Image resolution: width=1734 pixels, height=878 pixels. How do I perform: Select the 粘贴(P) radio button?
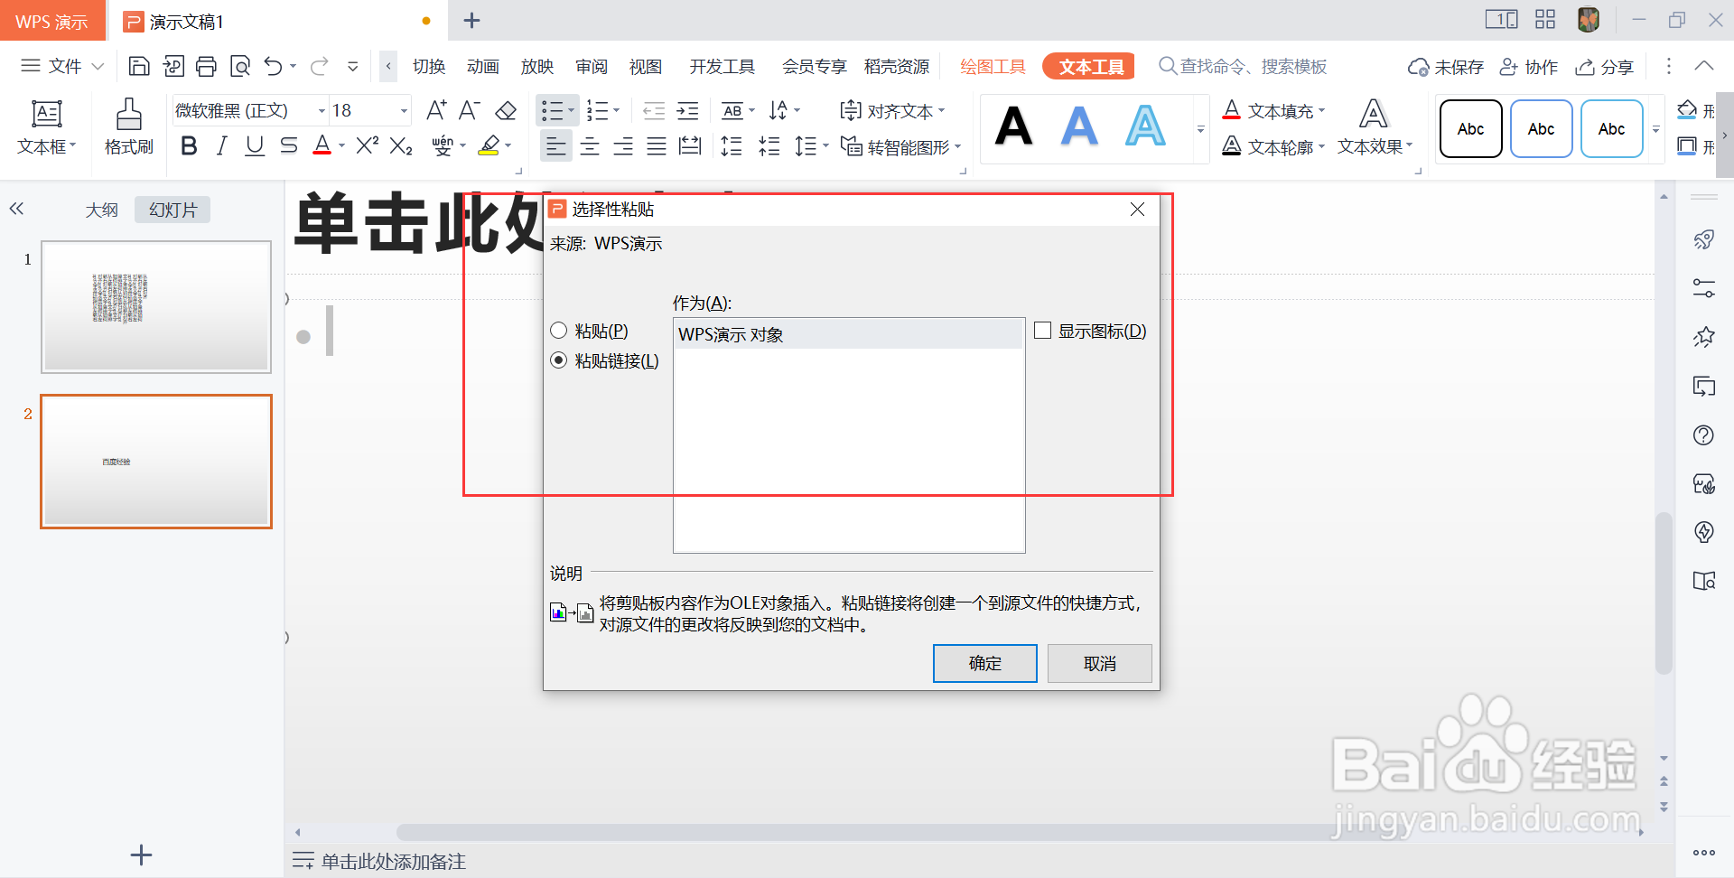point(559,331)
